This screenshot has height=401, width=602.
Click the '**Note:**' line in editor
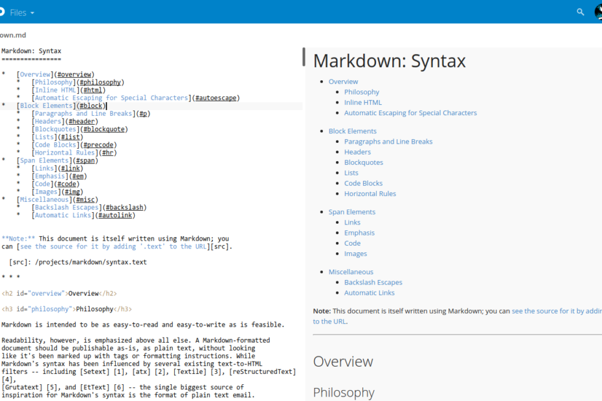point(115,239)
